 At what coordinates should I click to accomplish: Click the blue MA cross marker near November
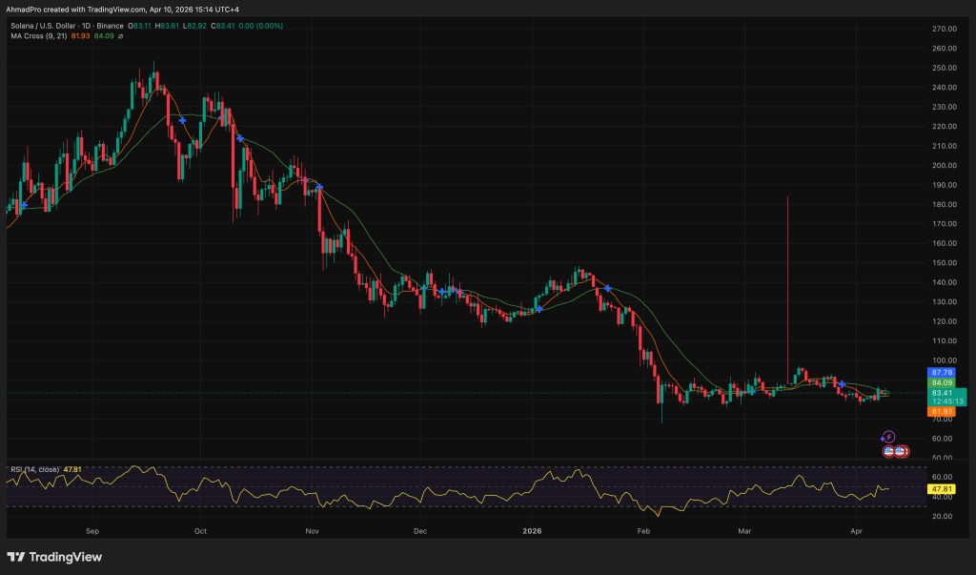(319, 188)
